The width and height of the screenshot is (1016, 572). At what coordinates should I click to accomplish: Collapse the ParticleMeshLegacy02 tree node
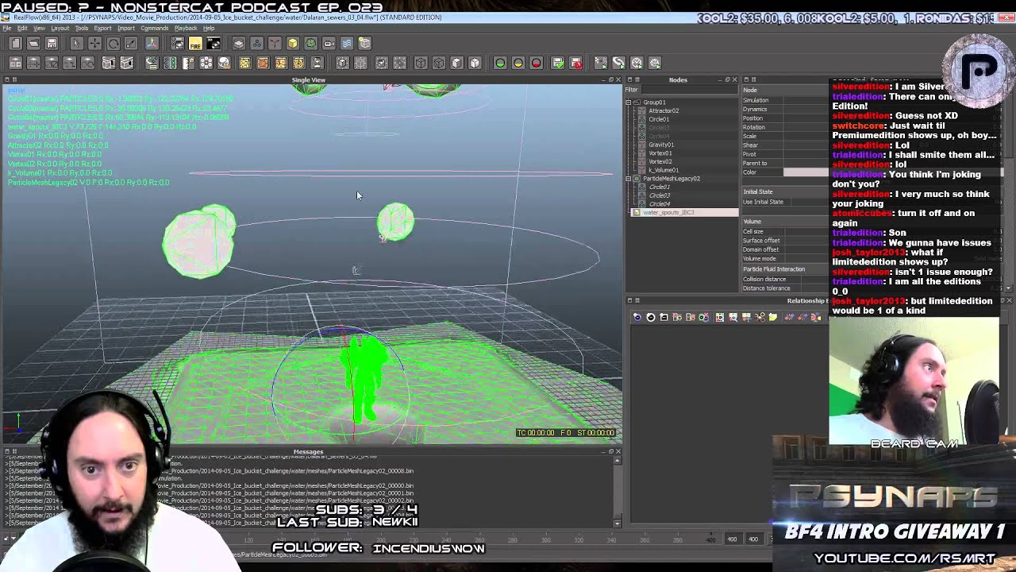[629, 179]
